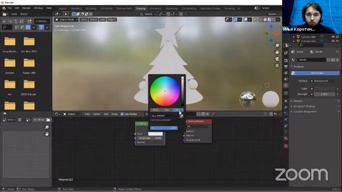Open the Render properties tab icon
The image size is (342, 192).
coord(286,60)
